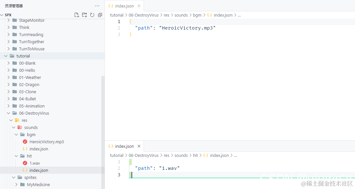The width and height of the screenshot is (355, 189).
Task: Click the "1.wav" string in bottom editor
Action: 169,169
